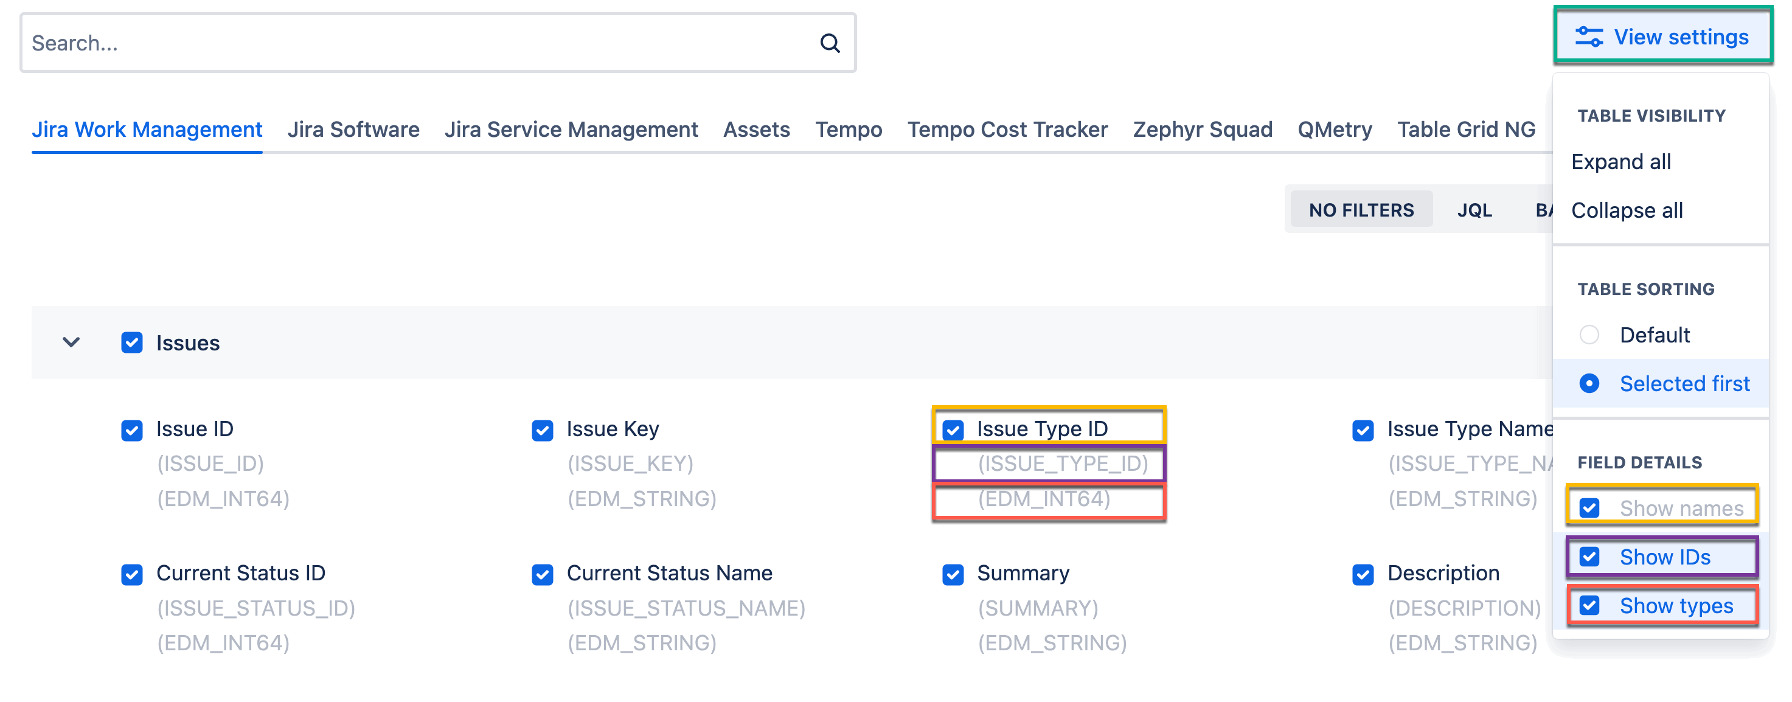
Task: Open the View settings menu
Action: point(1662,36)
